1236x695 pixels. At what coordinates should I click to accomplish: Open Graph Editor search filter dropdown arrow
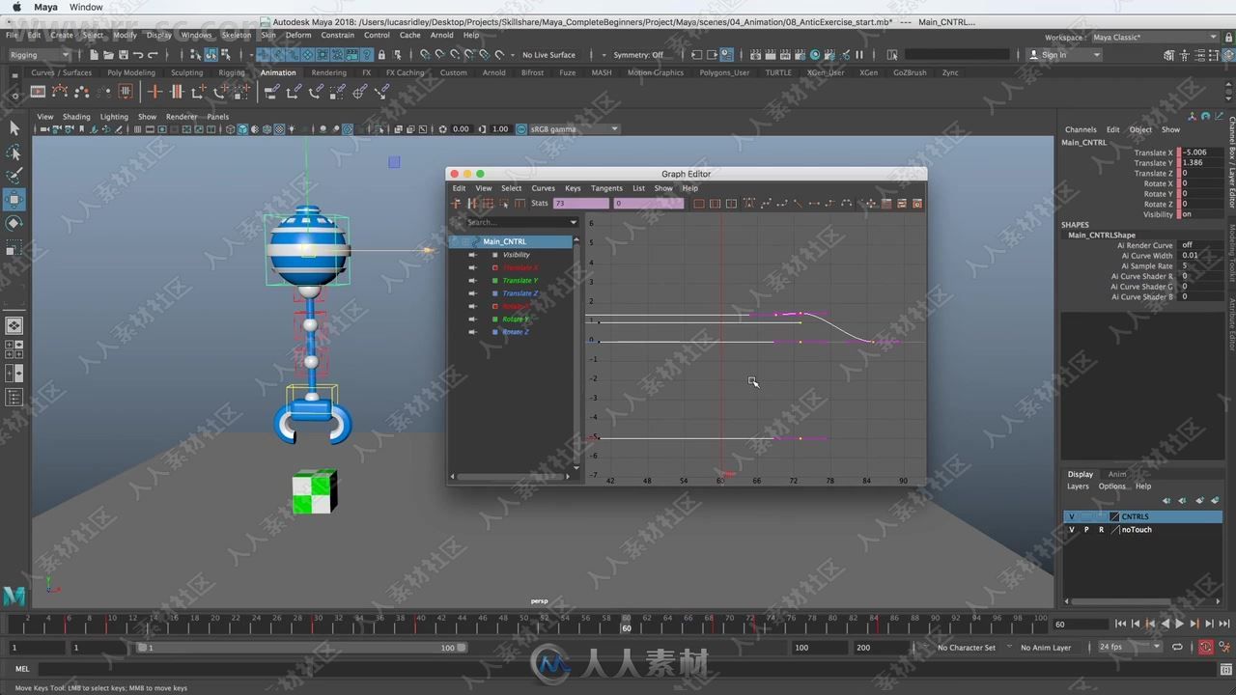574,223
